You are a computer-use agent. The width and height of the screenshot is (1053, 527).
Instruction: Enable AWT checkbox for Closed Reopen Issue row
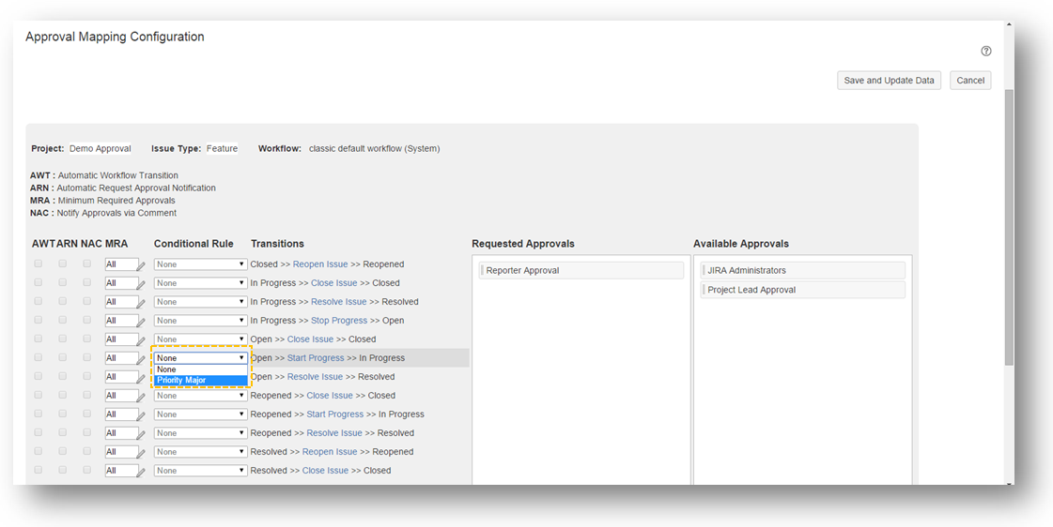click(39, 263)
